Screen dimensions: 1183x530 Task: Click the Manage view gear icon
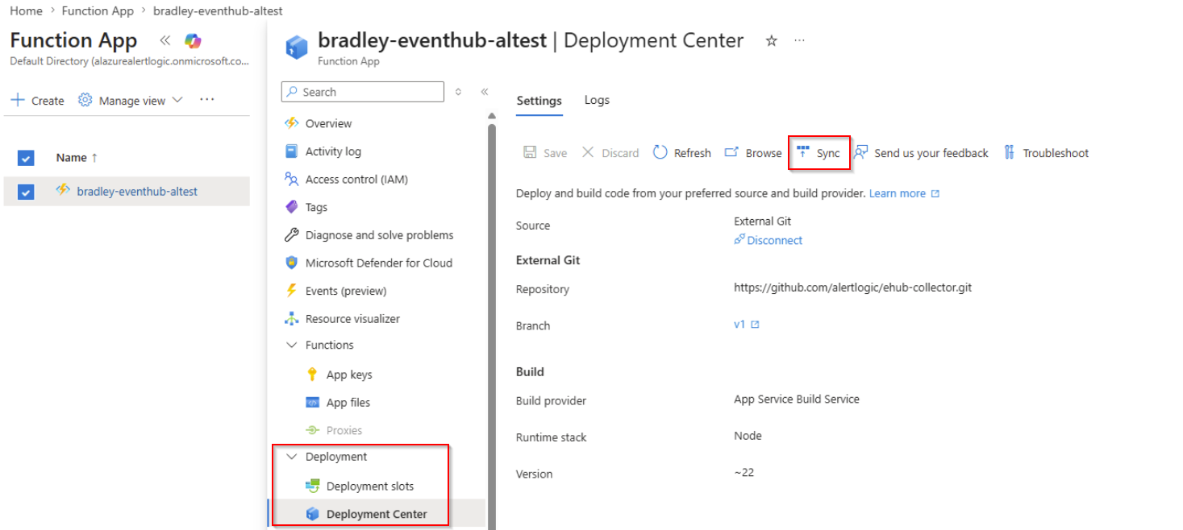[x=85, y=100]
